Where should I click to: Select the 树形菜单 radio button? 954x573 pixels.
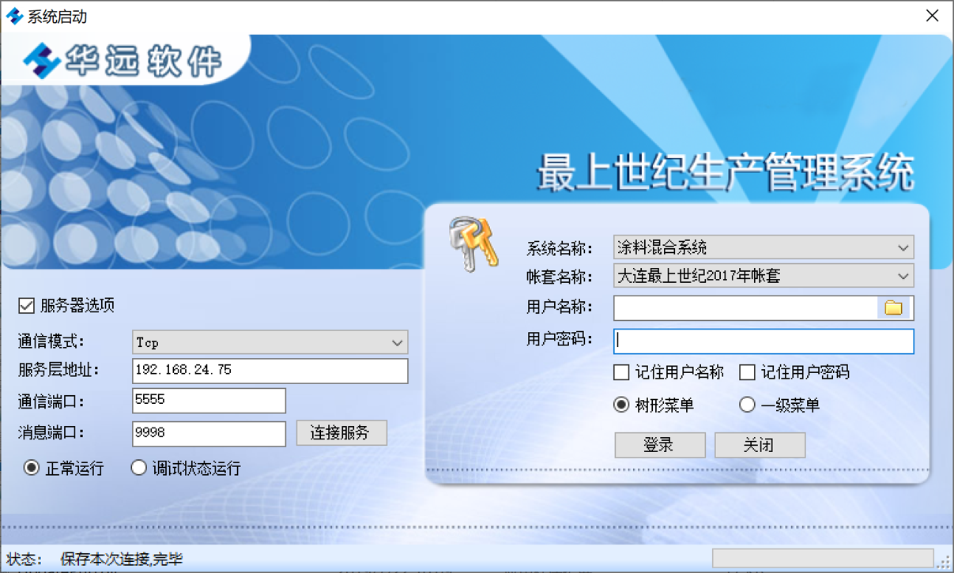(622, 405)
